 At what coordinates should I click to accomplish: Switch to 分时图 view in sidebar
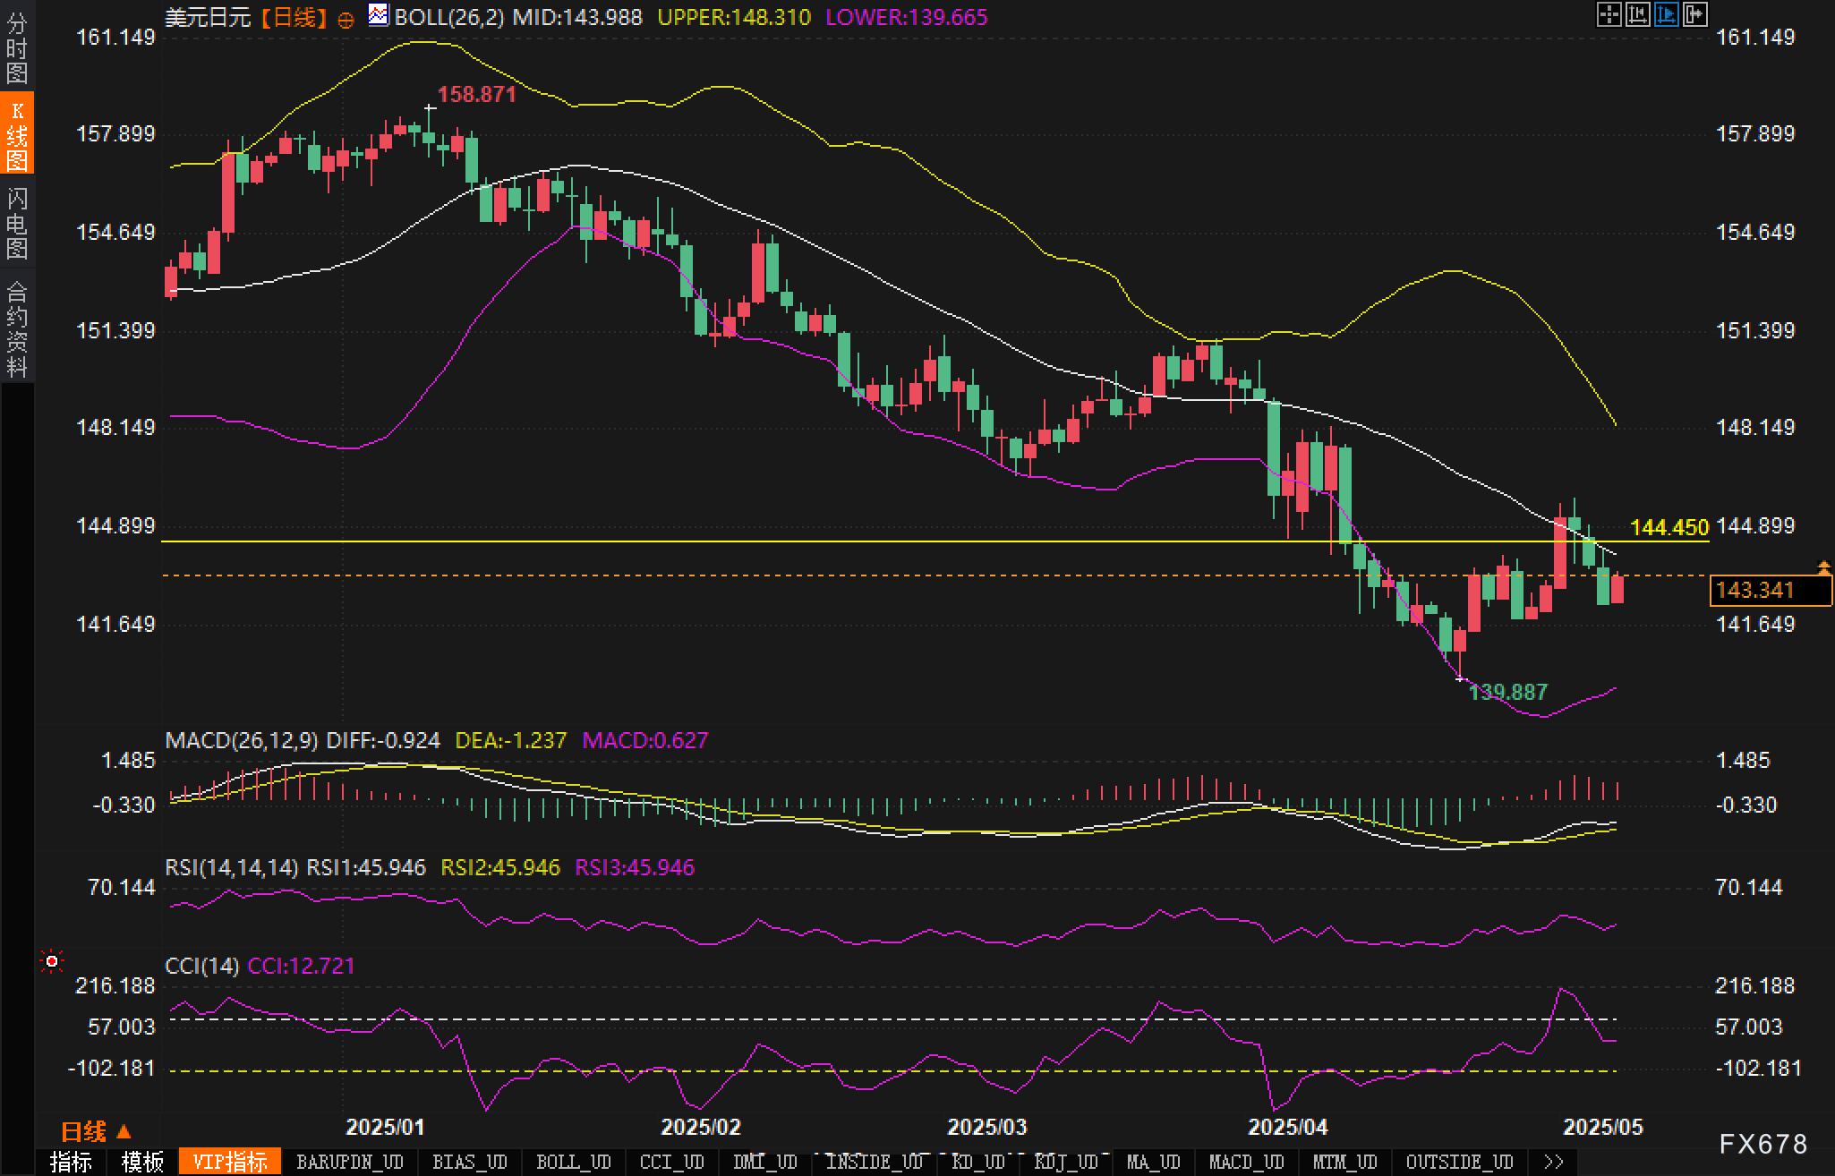click(x=17, y=48)
